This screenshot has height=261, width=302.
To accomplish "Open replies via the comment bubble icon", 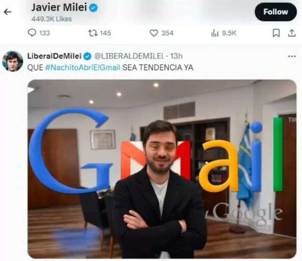I will click(32, 33).
